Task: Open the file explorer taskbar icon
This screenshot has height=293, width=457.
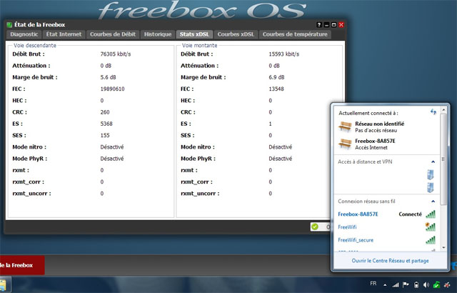Action: pyautogui.click(x=4, y=285)
